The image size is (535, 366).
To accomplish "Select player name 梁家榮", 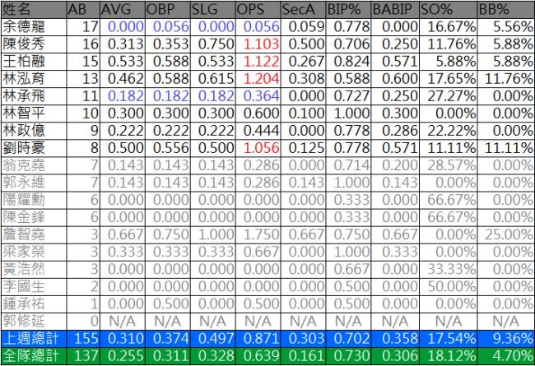I will coord(24,252).
